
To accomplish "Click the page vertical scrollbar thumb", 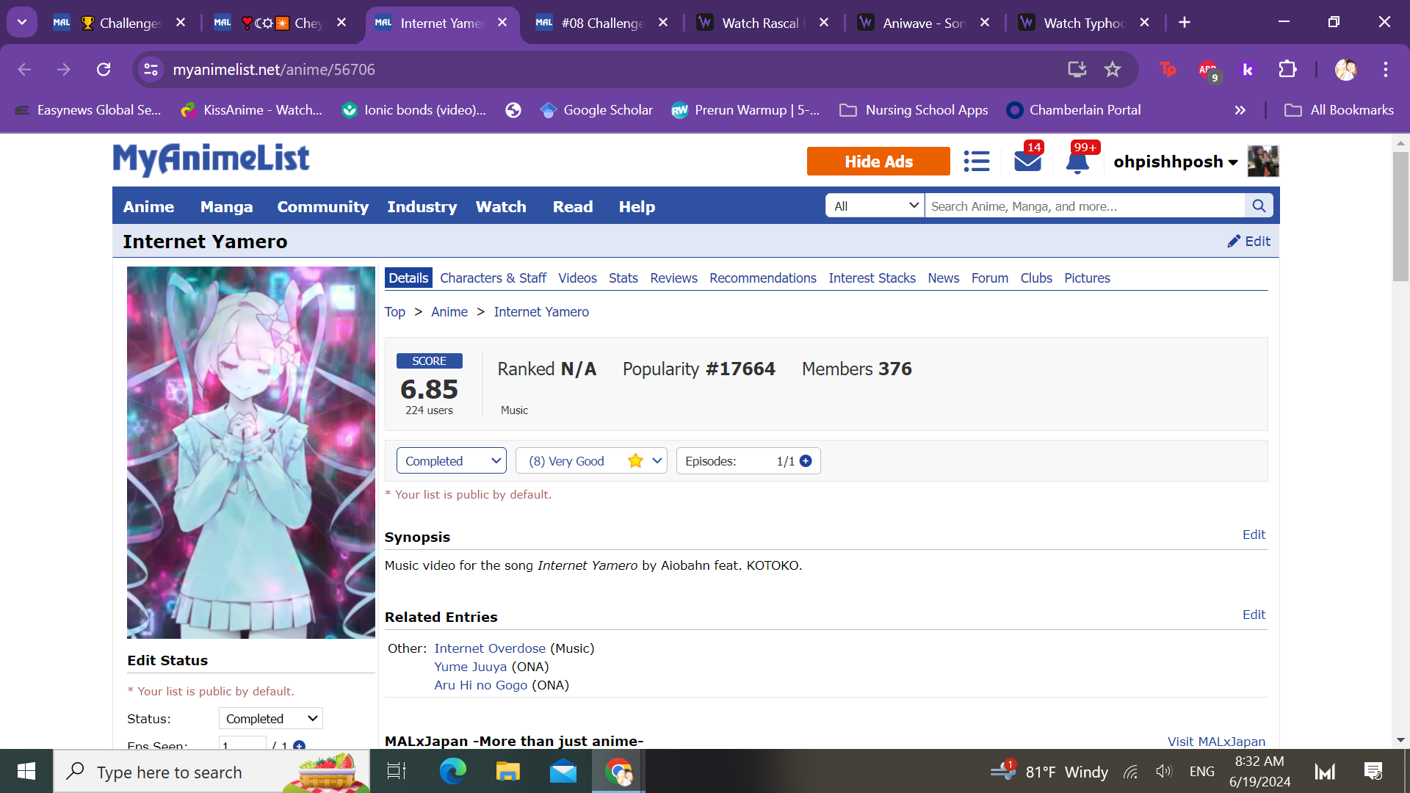I will (x=1400, y=217).
